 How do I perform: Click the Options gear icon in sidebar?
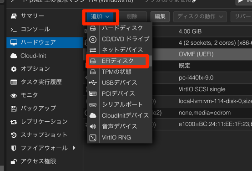pos(14,69)
